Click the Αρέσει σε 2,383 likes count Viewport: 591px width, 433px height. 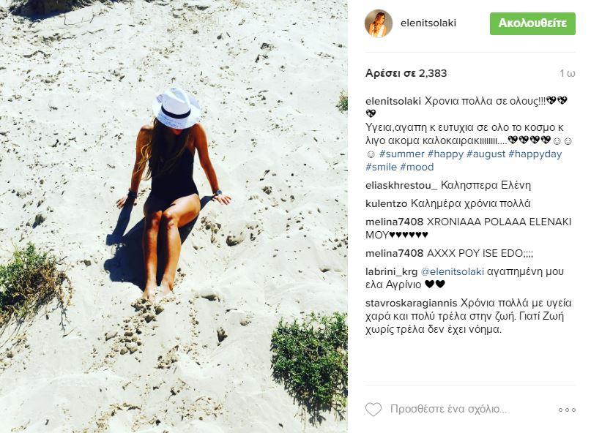pyautogui.click(x=406, y=73)
